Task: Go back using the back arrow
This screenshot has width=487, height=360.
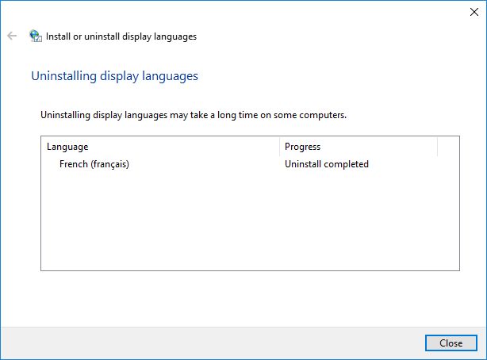Action: 12,36
